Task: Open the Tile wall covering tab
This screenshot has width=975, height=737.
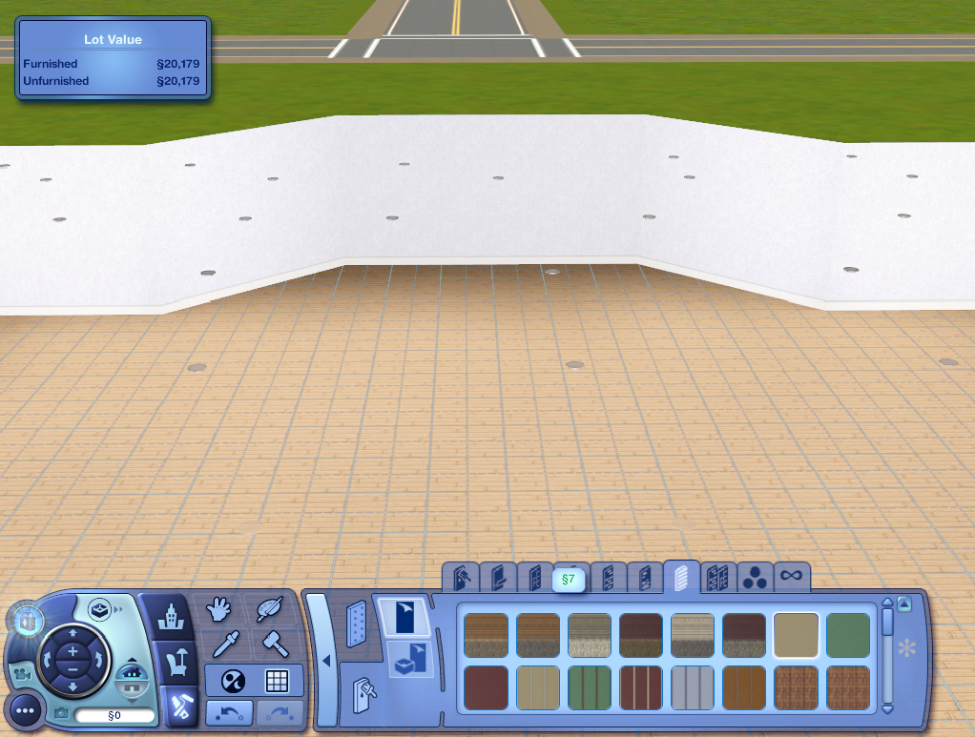Action: tap(535, 578)
